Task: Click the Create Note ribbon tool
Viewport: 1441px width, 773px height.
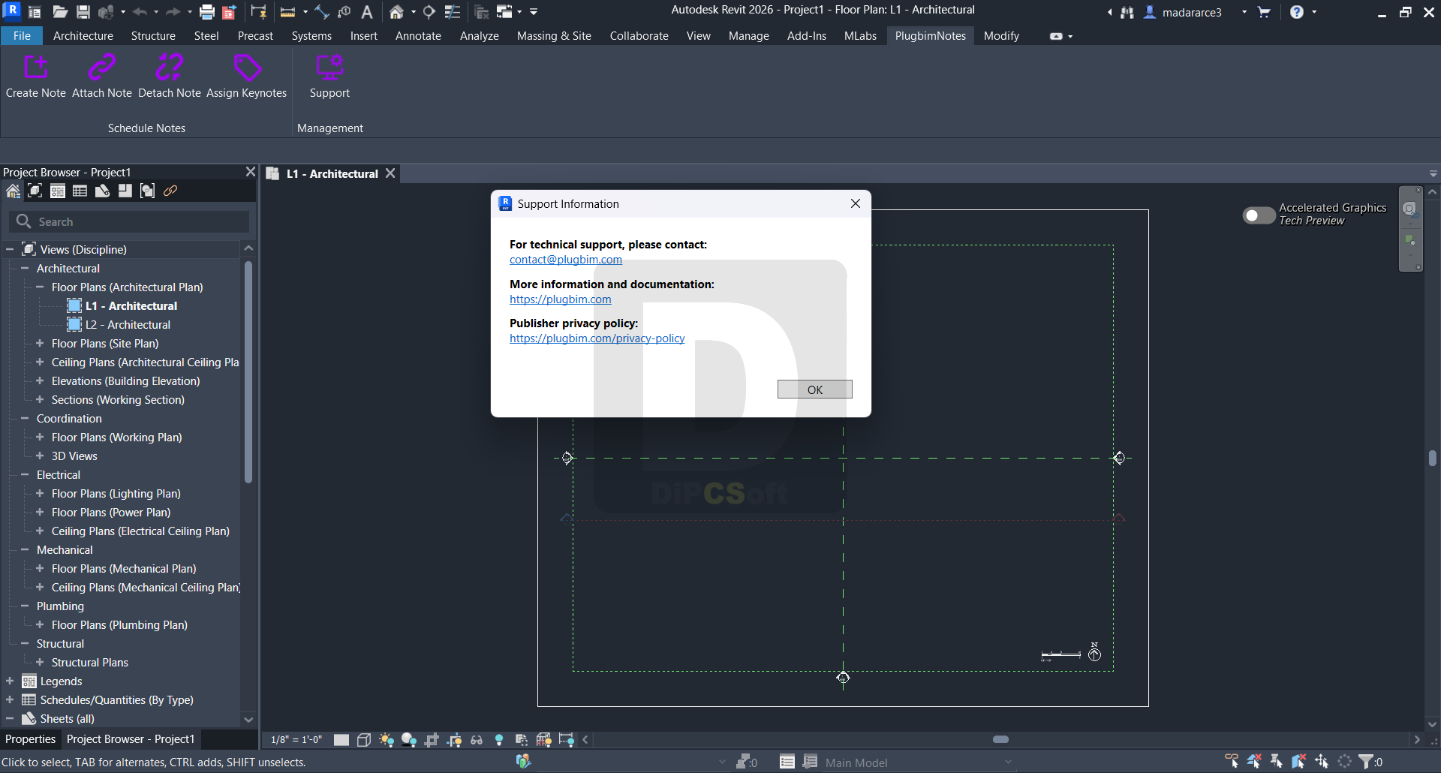Action: click(36, 76)
